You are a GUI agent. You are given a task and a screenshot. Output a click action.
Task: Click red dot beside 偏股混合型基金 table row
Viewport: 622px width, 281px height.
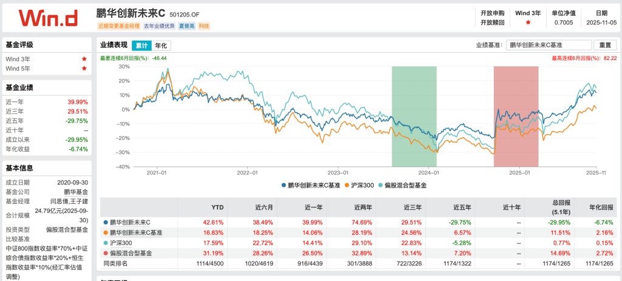(x=106, y=252)
